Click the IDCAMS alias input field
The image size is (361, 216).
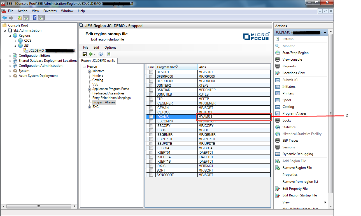[x=234, y=117]
